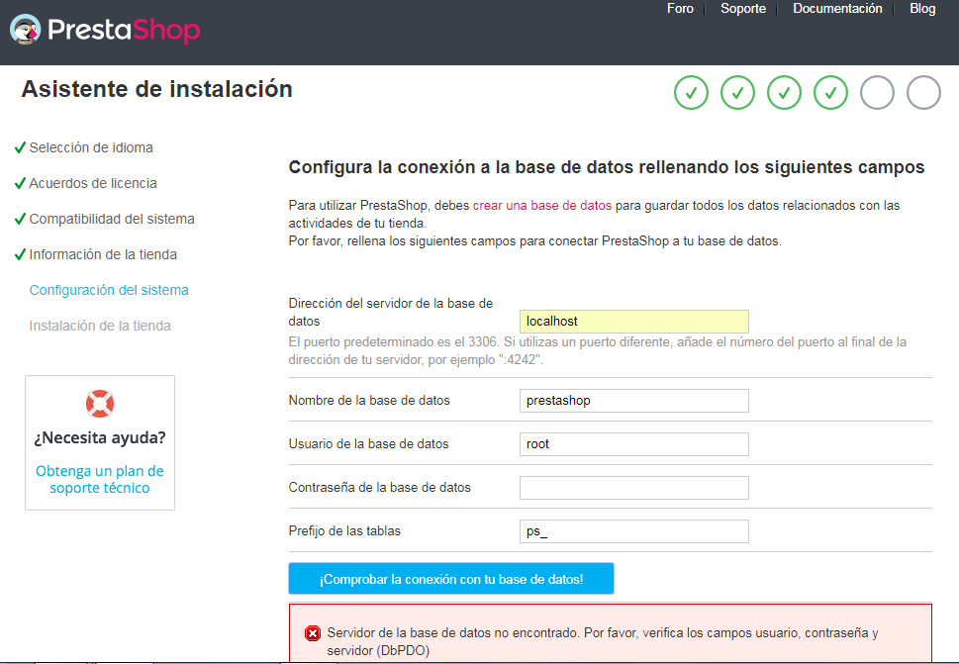
Task: Click checkmark beside Información de la tienda
Action: (x=20, y=253)
